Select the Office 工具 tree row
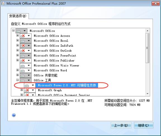 tap(42, 80)
